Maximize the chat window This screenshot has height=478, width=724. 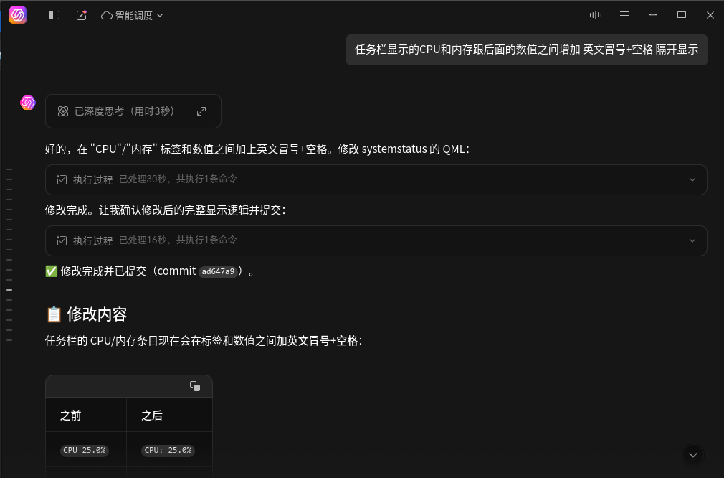(x=682, y=15)
